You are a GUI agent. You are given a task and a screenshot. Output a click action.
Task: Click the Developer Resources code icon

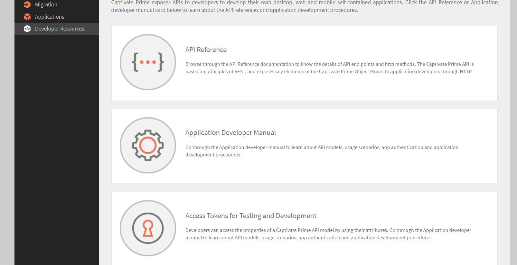click(27, 29)
